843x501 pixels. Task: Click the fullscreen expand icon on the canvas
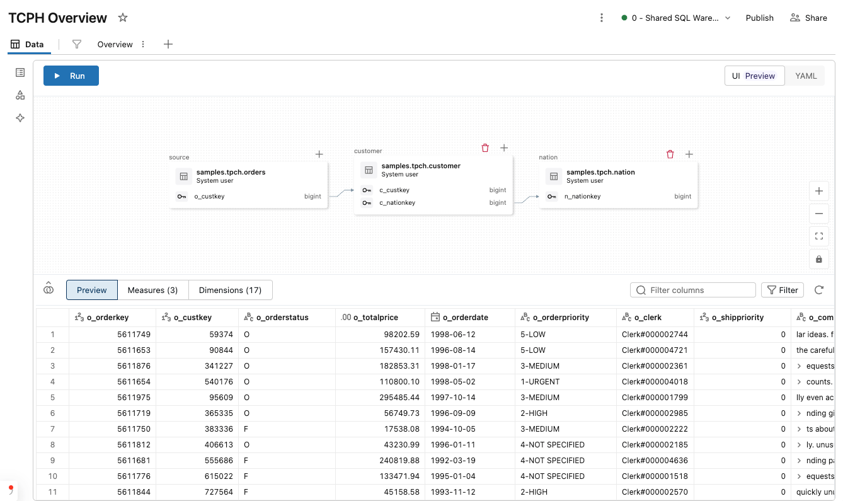[x=819, y=236]
